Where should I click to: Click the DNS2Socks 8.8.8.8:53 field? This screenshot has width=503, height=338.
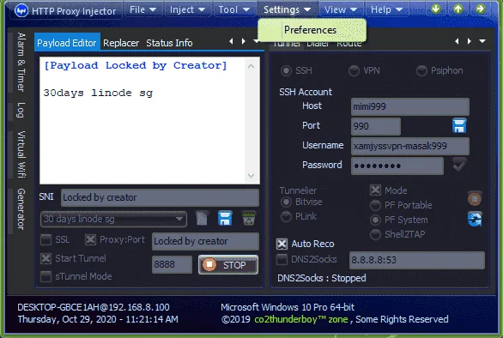click(x=416, y=260)
